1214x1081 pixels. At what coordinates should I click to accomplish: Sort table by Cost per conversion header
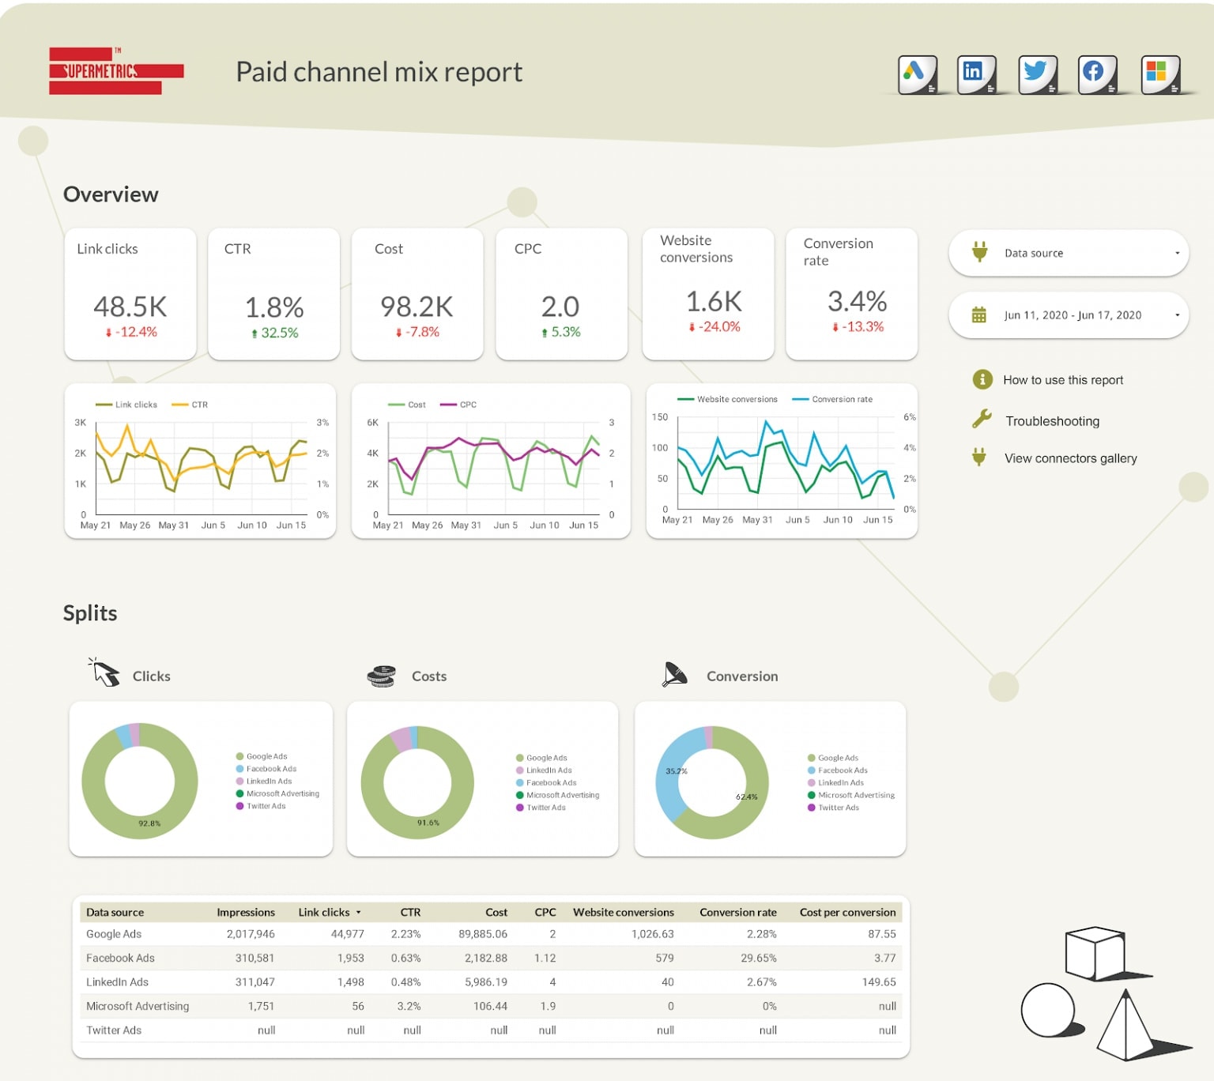click(847, 913)
